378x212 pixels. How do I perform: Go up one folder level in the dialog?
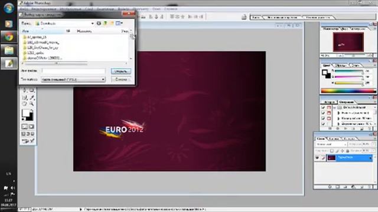[105, 24]
